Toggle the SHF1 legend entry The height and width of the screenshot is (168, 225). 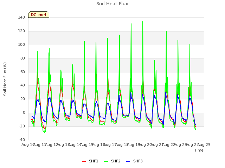point(90,161)
